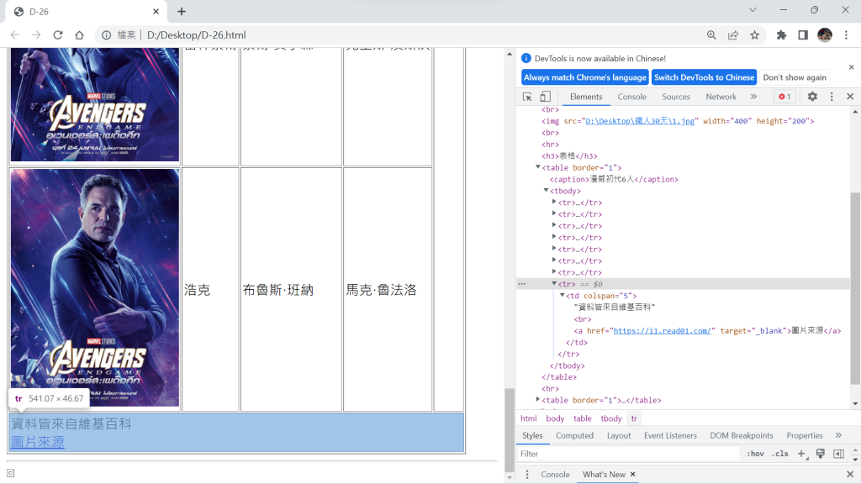Open the Styles pane tab
Image resolution: width=861 pixels, height=484 pixels.
pos(532,436)
